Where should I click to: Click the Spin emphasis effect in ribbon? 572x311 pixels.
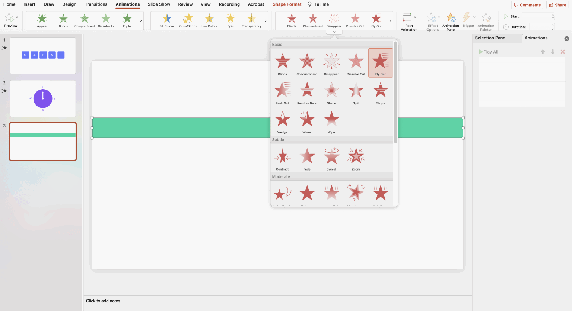[x=231, y=20]
